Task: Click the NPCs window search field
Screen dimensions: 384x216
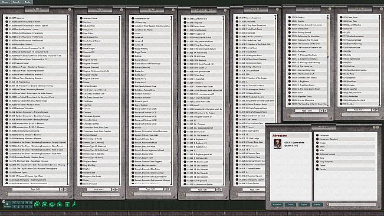Action: pos(100,195)
